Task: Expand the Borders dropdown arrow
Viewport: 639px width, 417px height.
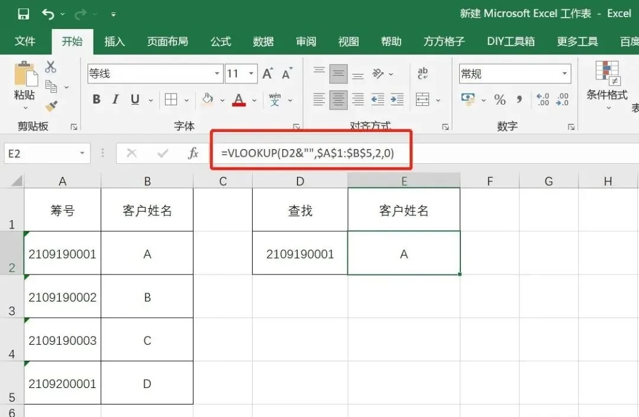Action: point(186,100)
